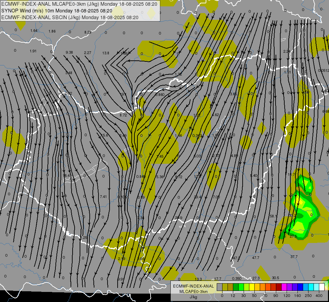Click the legend scale value 120
Viewport: 329px width, 302px height.
287,296
